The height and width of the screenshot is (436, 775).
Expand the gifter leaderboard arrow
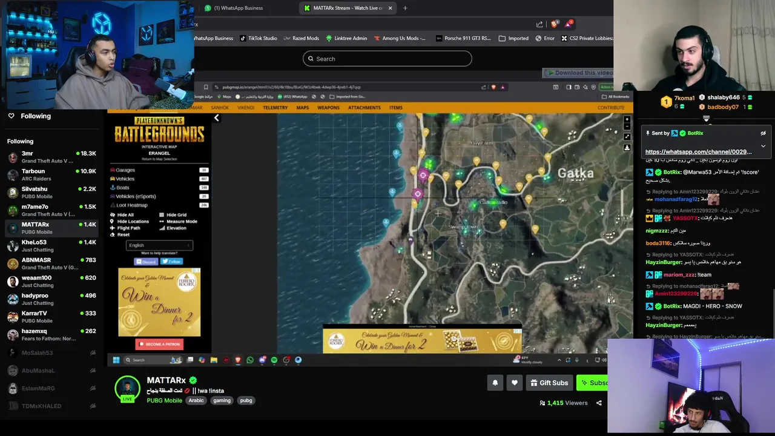706,119
